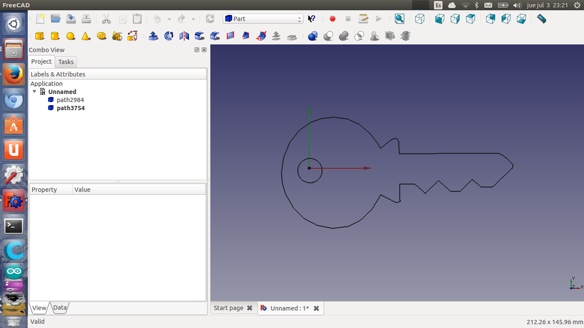Apply the Fillet edges tool
This screenshot has height=328, width=584.
(200, 36)
